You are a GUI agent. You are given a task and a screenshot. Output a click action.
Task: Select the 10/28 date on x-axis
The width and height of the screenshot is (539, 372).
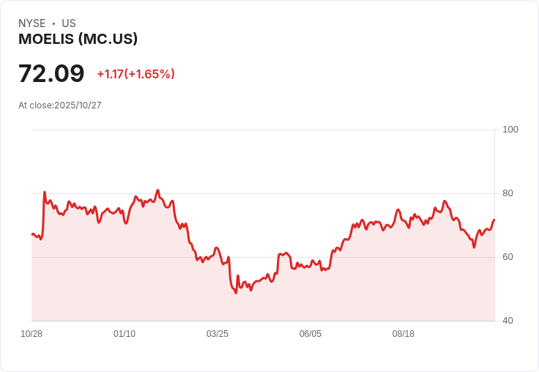[31, 334]
